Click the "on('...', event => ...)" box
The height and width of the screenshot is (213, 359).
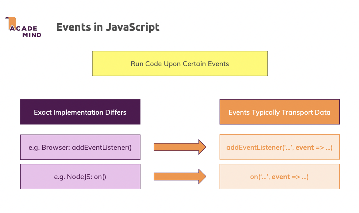tap(279, 177)
